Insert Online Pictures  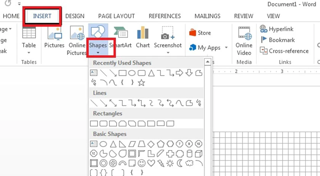coord(77,40)
